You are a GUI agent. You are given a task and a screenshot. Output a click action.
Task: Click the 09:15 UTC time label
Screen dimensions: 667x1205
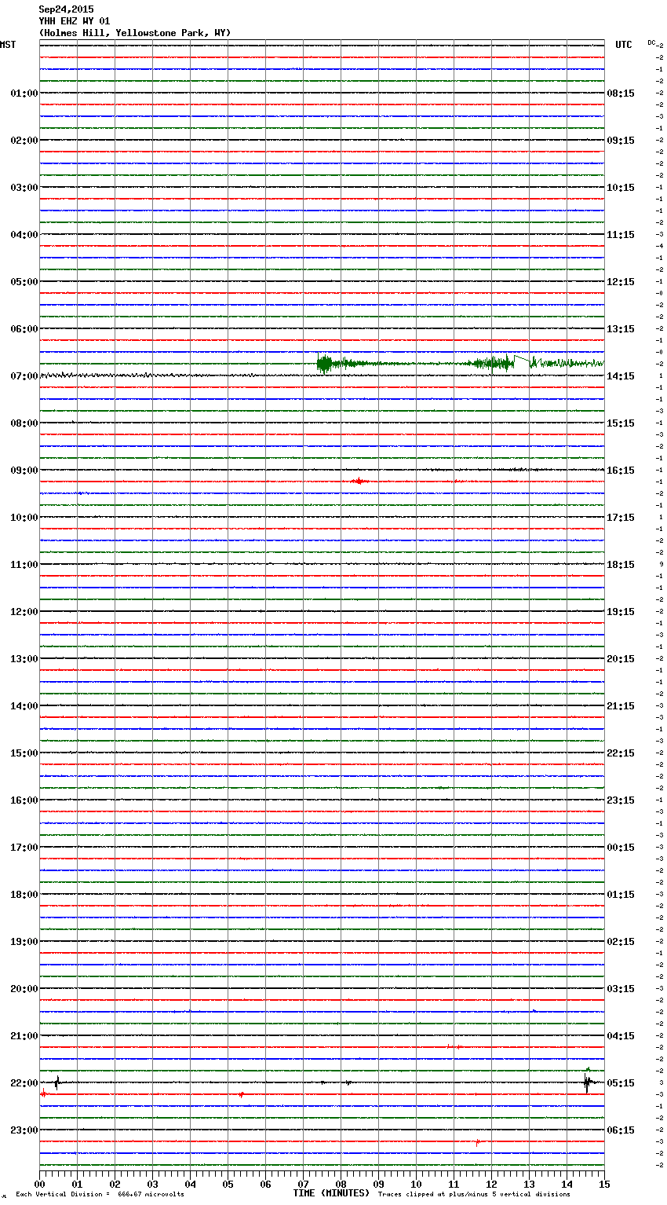click(x=621, y=141)
